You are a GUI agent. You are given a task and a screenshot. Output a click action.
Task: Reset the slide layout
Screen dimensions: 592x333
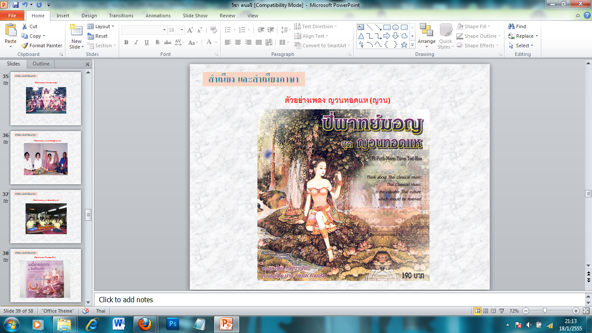point(98,36)
